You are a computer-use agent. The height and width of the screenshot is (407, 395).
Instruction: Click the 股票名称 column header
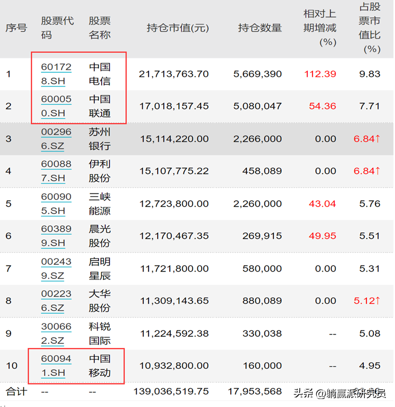[100, 28]
